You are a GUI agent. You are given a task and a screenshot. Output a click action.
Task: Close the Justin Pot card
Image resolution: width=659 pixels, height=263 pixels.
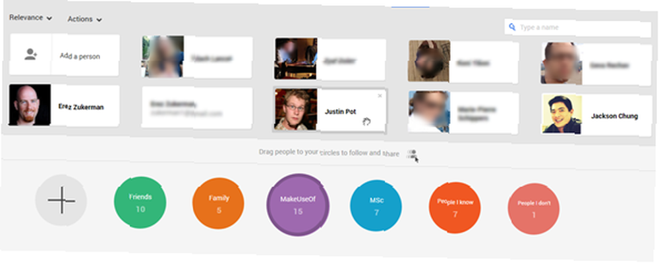[380, 95]
